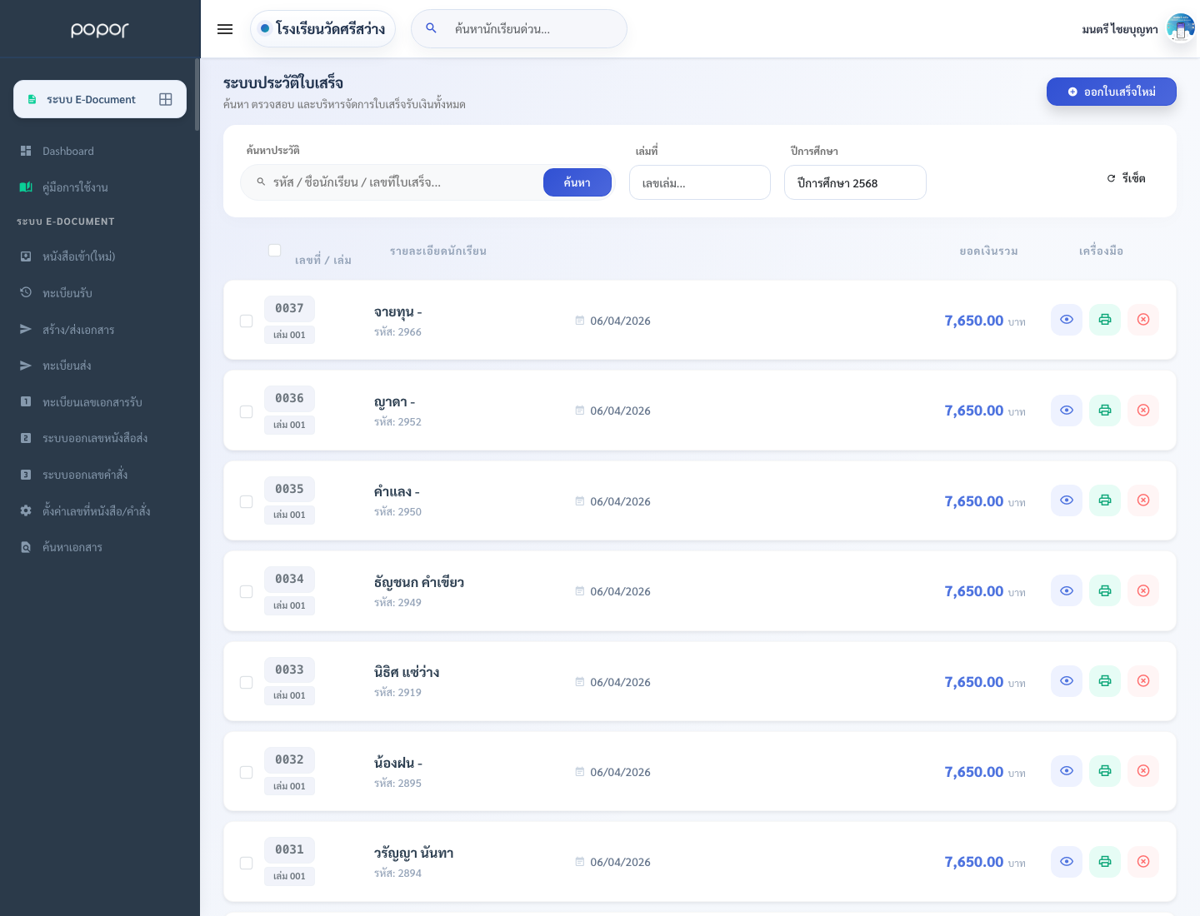This screenshot has width=1200, height=916.
Task: View receipt 0034 with eye icon
Action: click(1067, 590)
